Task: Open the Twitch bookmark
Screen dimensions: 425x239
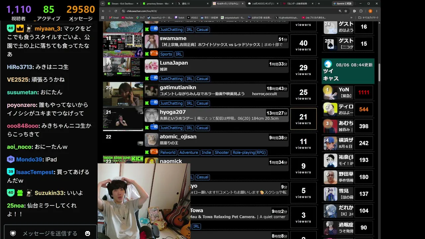Action: (x=179, y=18)
